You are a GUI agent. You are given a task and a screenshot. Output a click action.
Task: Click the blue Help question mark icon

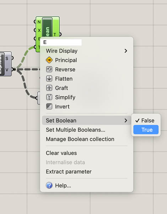49,185
